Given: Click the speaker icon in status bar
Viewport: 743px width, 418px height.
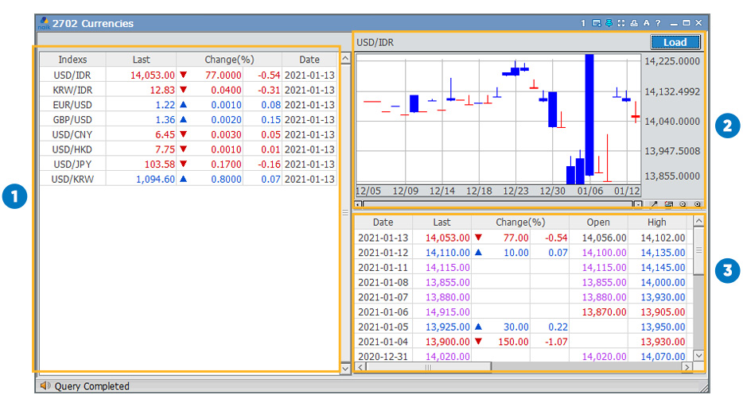Looking at the screenshot, I should pos(45,386).
